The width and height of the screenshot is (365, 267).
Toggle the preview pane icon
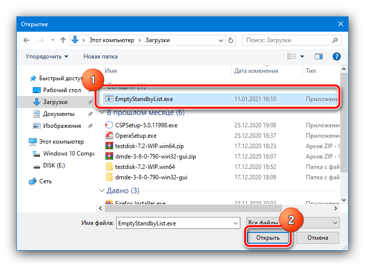[x=319, y=56]
